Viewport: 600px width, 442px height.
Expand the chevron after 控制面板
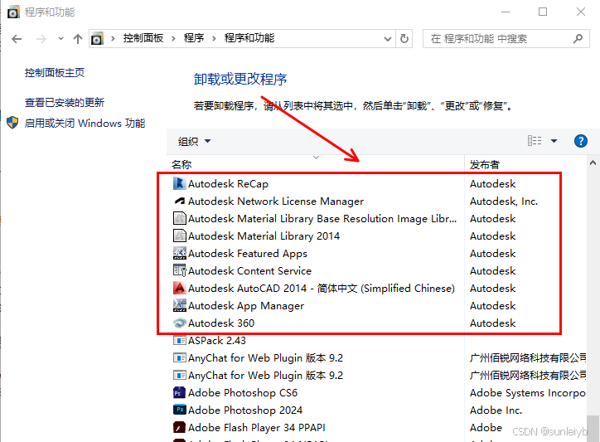[x=173, y=38]
